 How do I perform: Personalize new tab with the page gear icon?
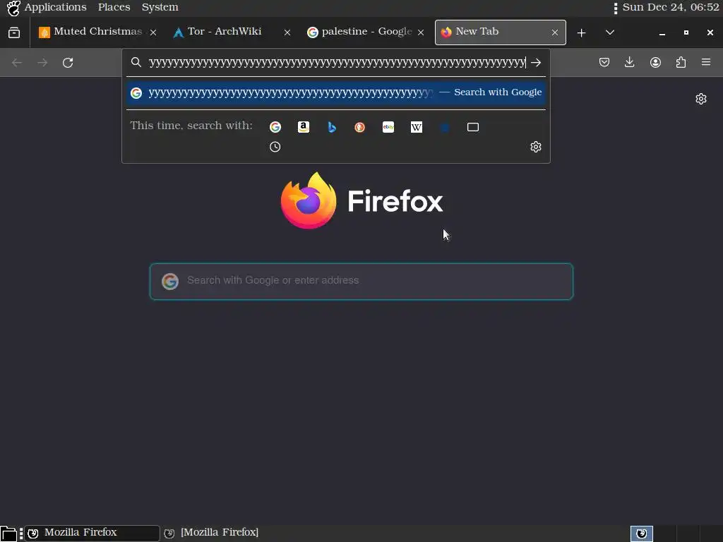pos(701,99)
